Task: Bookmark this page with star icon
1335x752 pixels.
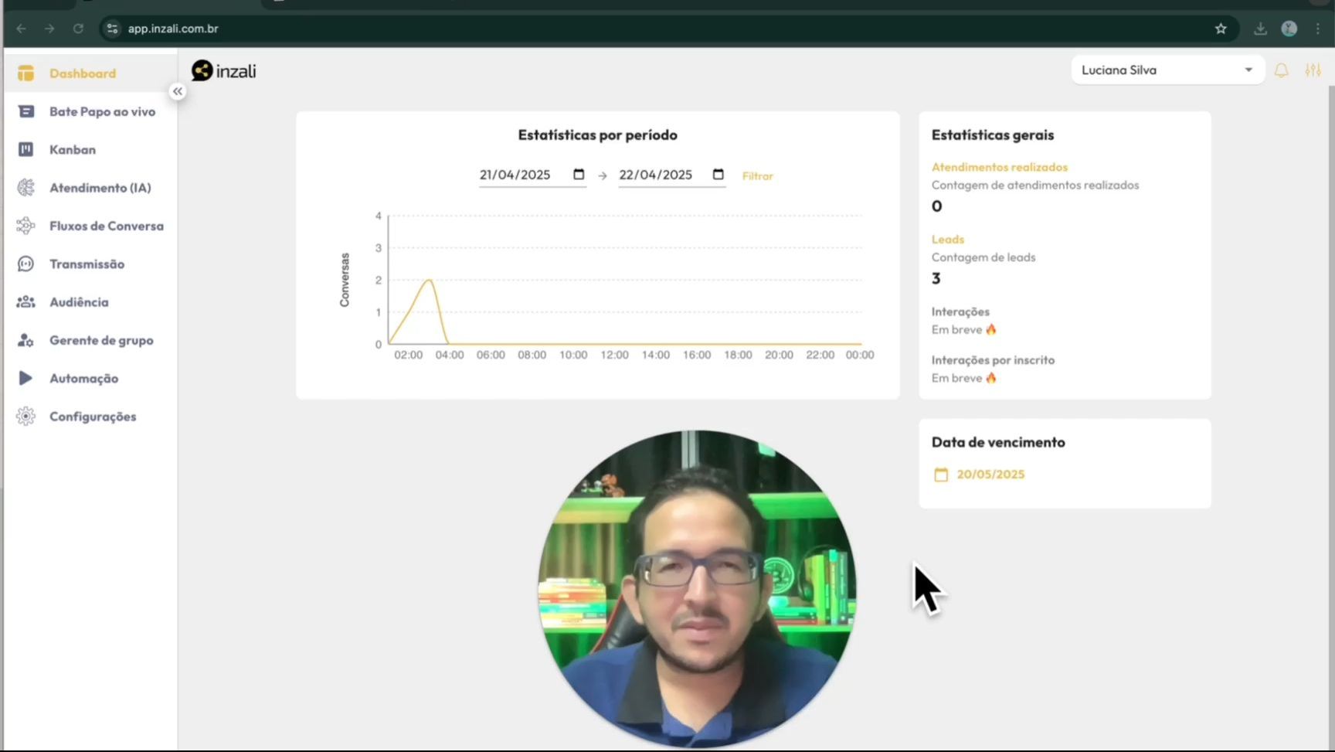Action: pyautogui.click(x=1221, y=29)
